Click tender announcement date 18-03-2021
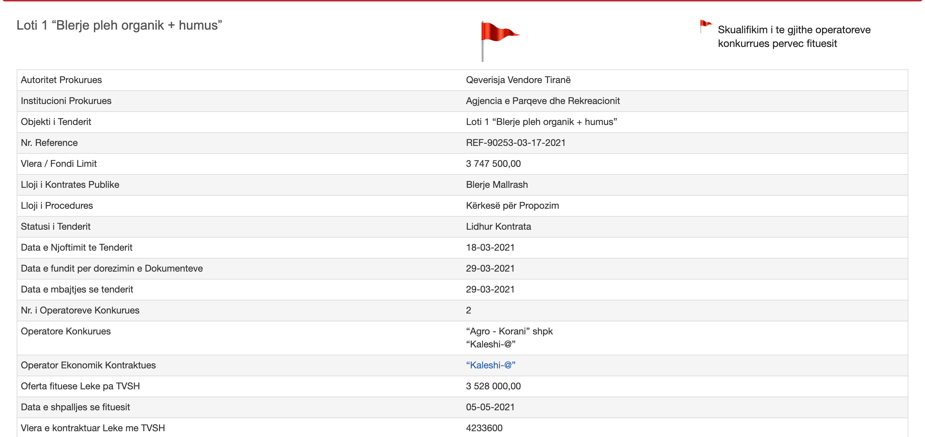The image size is (925, 437). [x=490, y=247]
